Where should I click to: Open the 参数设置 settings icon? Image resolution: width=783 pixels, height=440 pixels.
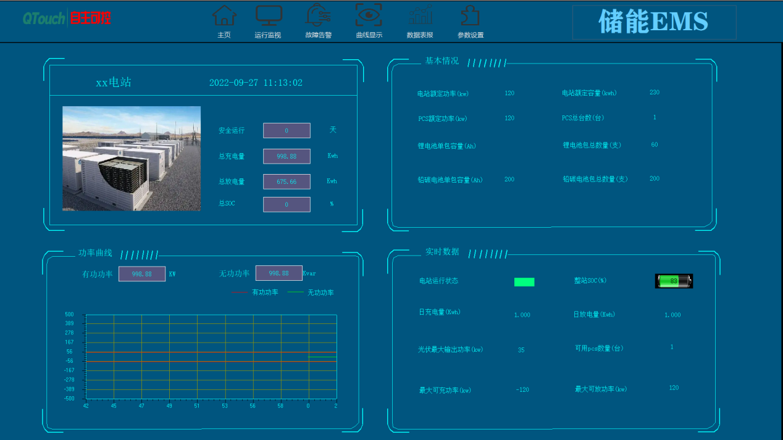point(469,15)
